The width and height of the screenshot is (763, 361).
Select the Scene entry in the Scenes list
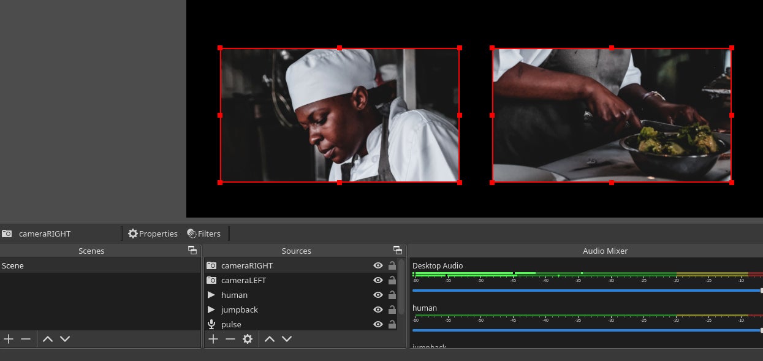(x=13, y=265)
